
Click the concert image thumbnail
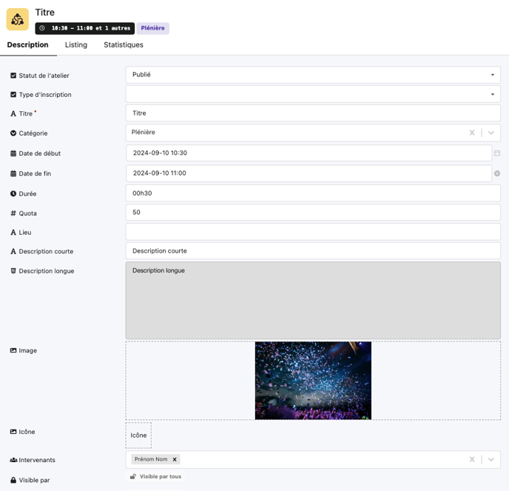[313, 381]
